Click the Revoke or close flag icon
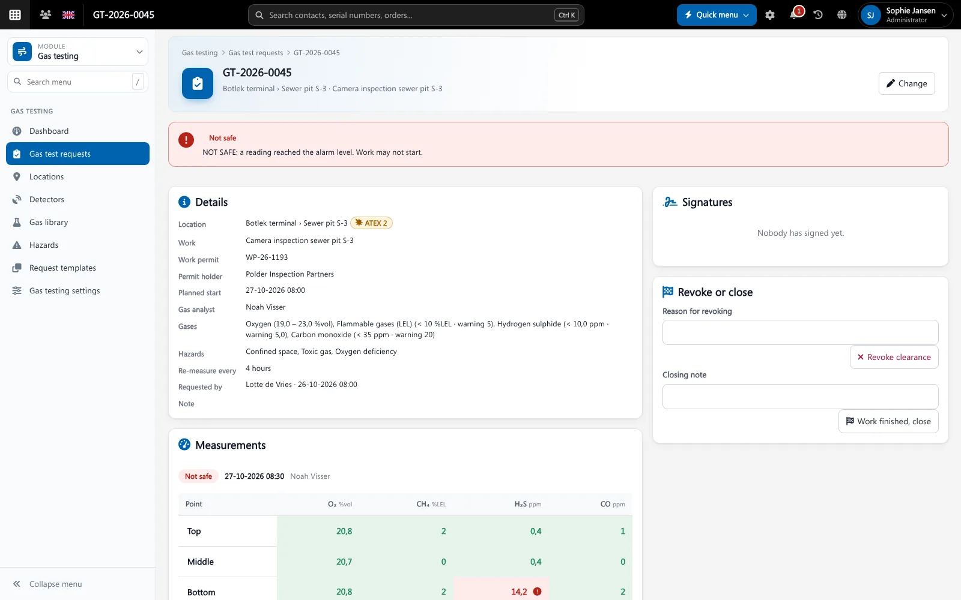This screenshot has height=600, width=961. [668, 292]
